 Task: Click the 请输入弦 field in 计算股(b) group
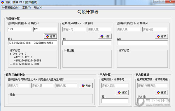[x=99, y=29]
